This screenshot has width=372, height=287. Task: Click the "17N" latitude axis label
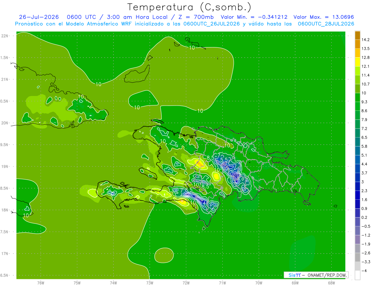5,254
